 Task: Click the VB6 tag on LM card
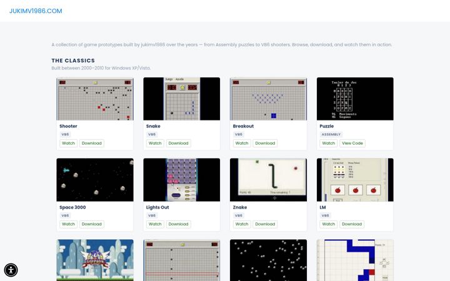(x=325, y=215)
